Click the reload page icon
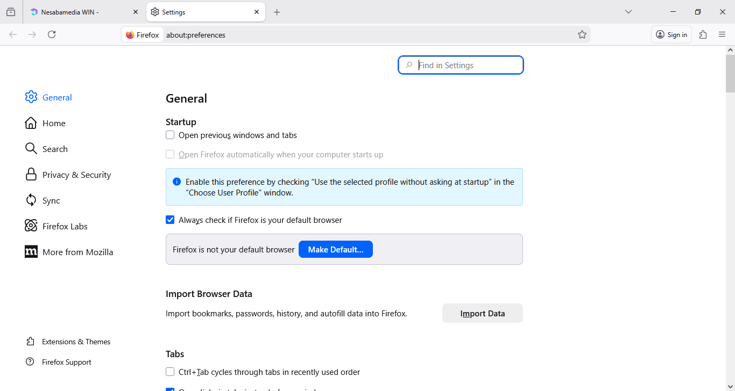 52,34
